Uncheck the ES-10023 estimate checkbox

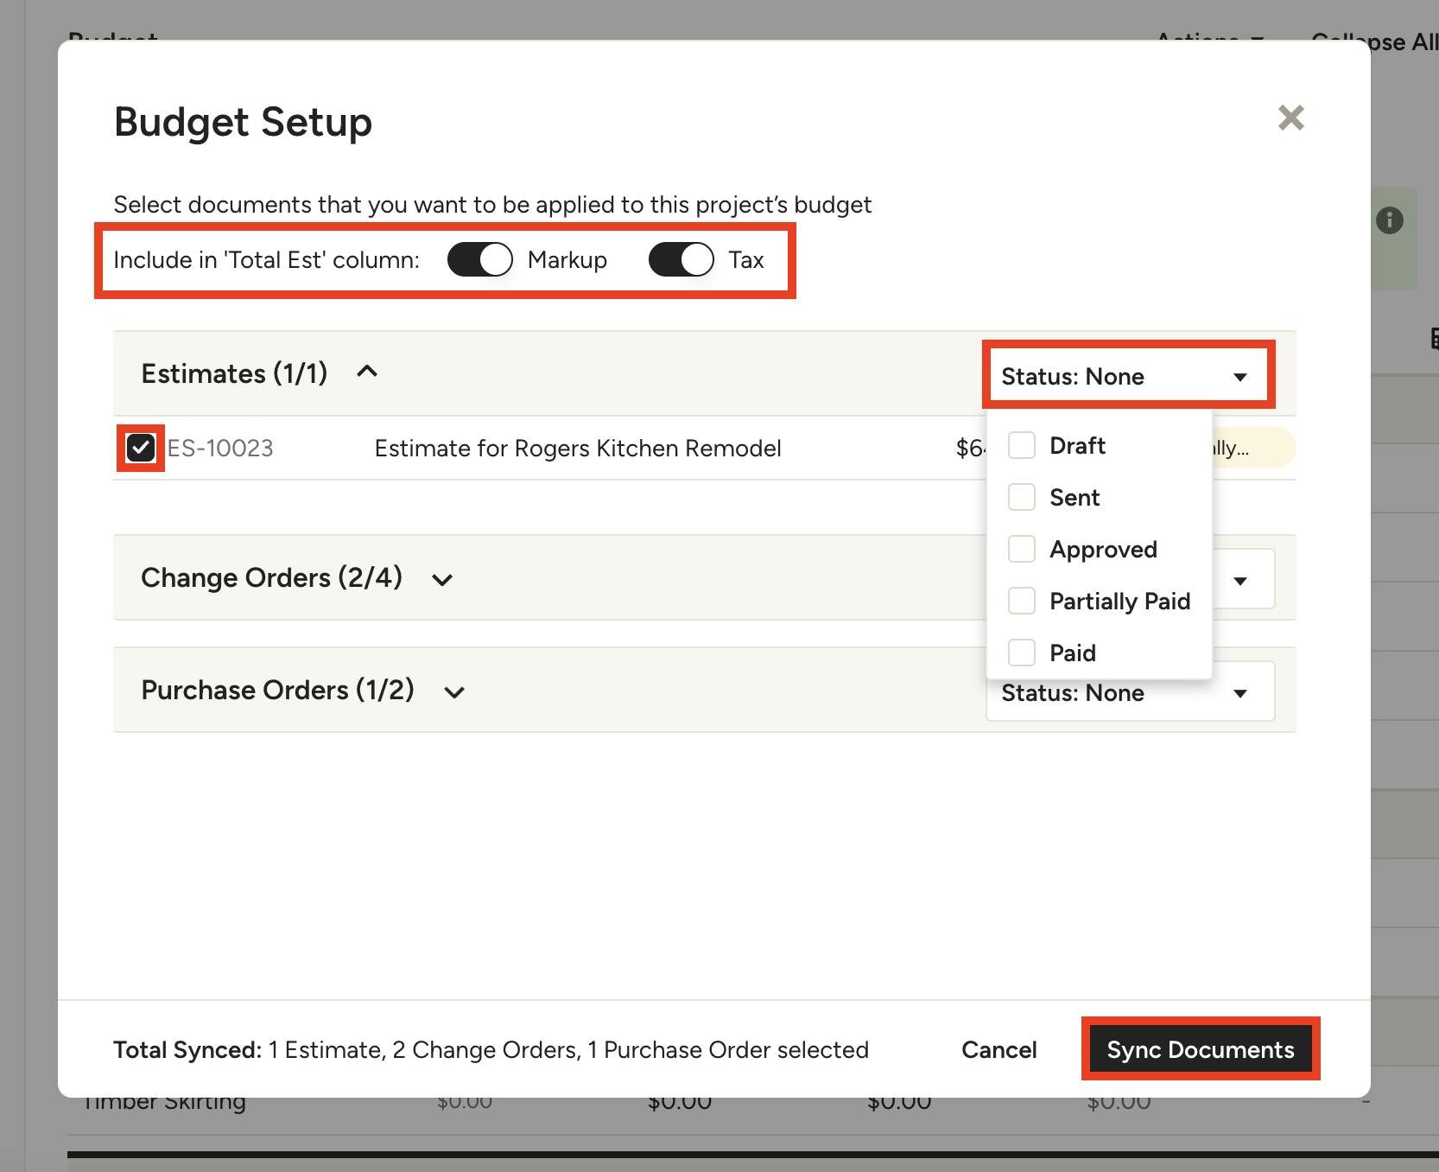pyautogui.click(x=141, y=448)
